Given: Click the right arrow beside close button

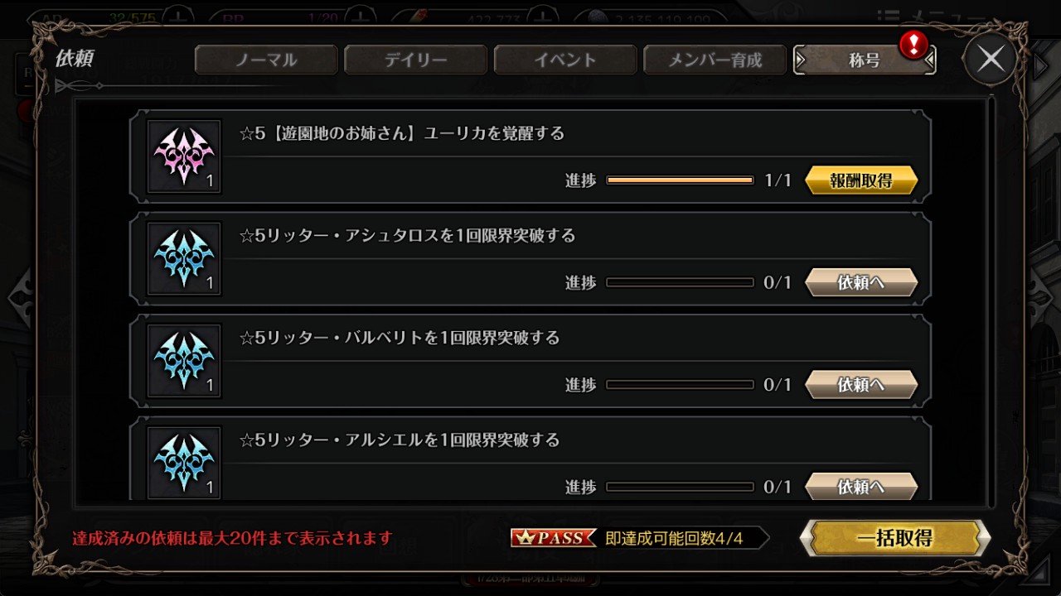Looking at the screenshot, I should (1041, 65).
